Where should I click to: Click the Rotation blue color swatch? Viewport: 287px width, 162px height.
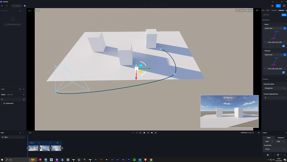(283, 72)
